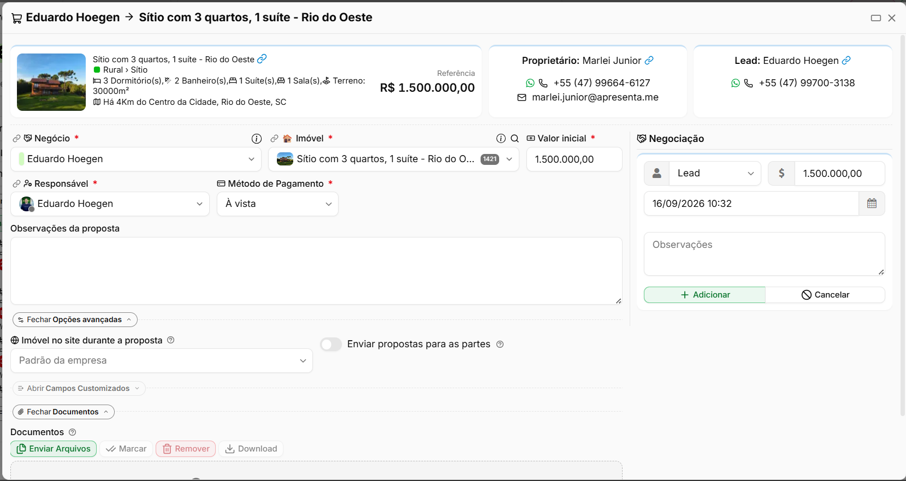Click the Valor inicial input field
Viewport: 906px width, 481px height.
(x=575, y=159)
